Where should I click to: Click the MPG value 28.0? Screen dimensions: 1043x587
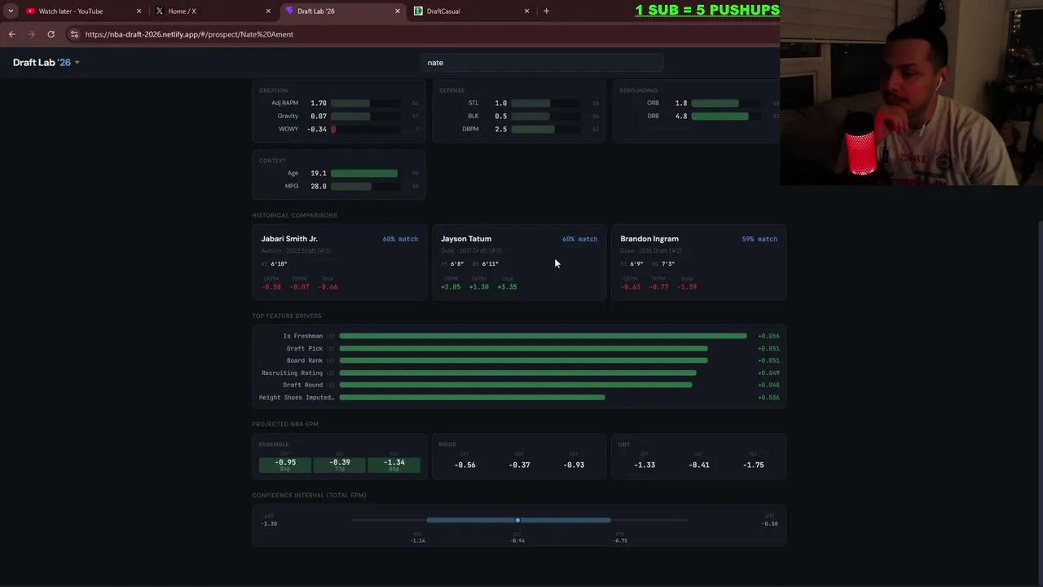click(x=318, y=187)
